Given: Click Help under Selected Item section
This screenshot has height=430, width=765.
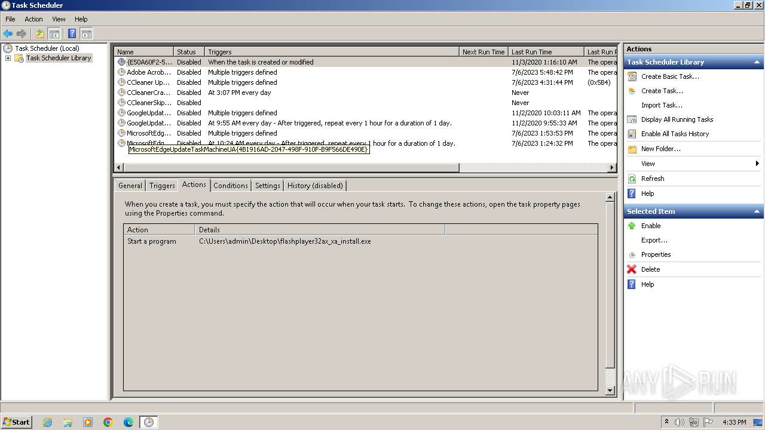Looking at the screenshot, I should pyautogui.click(x=647, y=284).
